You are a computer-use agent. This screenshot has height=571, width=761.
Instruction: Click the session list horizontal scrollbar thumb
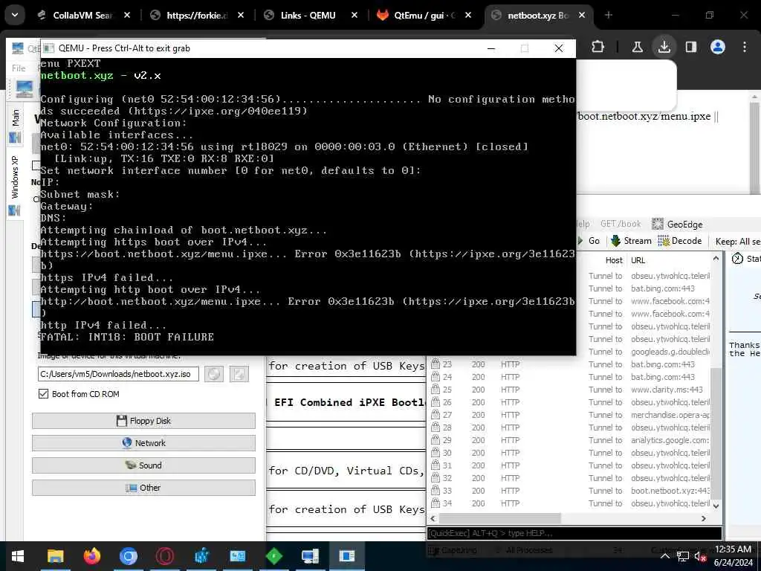click(x=500, y=518)
